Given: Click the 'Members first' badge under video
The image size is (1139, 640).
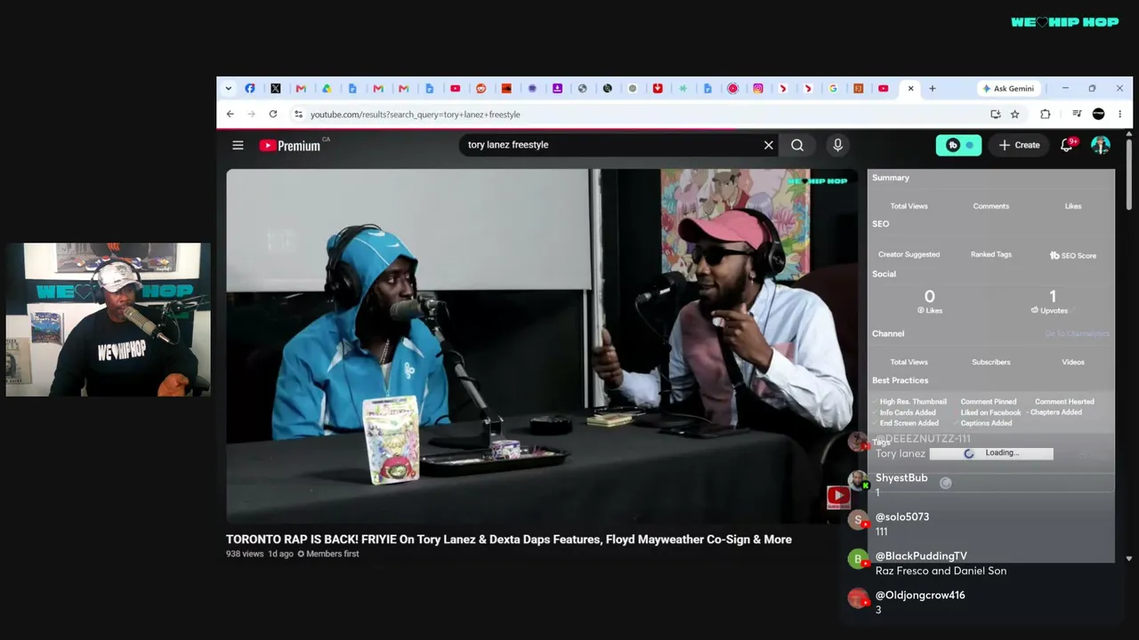Looking at the screenshot, I should pos(328,554).
